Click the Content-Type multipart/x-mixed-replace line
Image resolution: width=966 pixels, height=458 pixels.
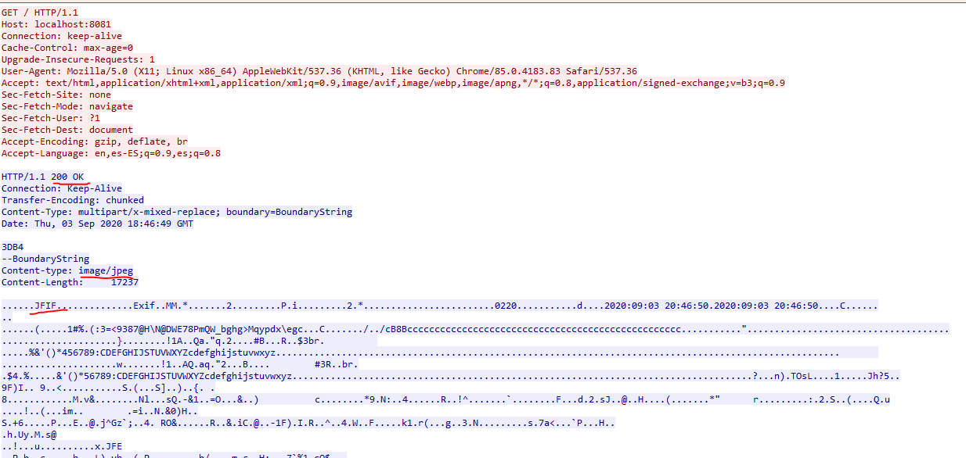[x=177, y=212]
